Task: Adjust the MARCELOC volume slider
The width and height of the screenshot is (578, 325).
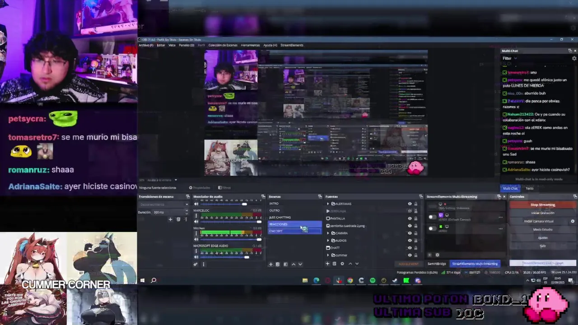Action: pyautogui.click(x=231, y=222)
